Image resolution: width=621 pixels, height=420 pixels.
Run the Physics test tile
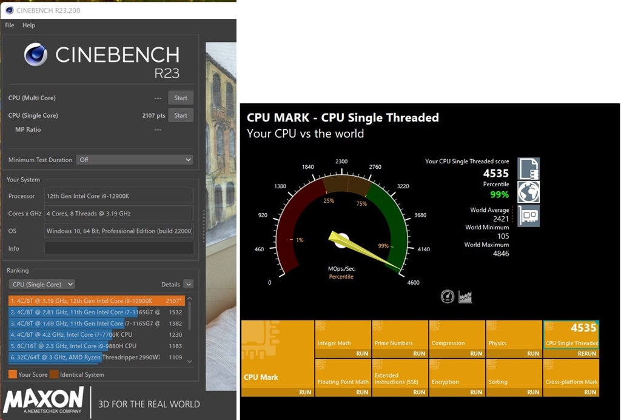tap(514, 339)
